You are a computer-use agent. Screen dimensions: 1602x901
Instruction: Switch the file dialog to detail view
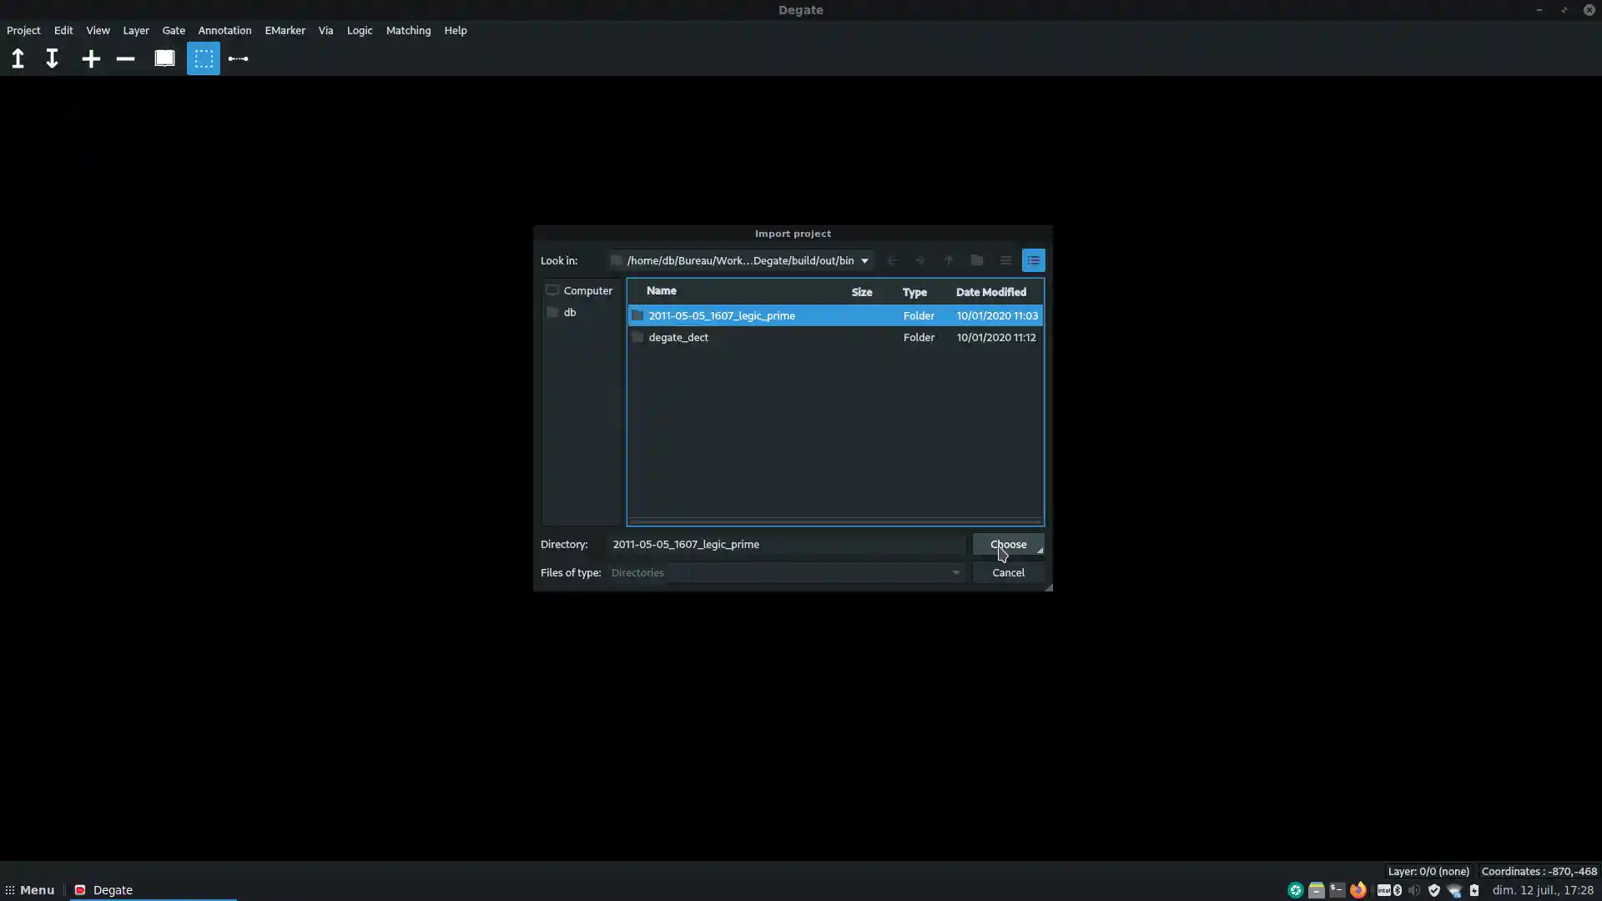tap(1033, 260)
